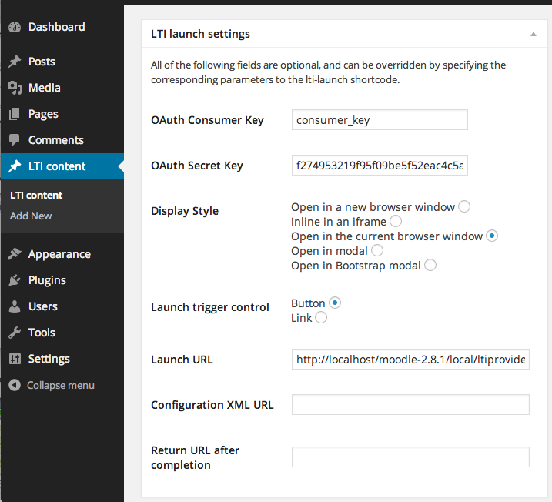Click the Posts pushpin icon
552x502 pixels.
tap(15, 62)
